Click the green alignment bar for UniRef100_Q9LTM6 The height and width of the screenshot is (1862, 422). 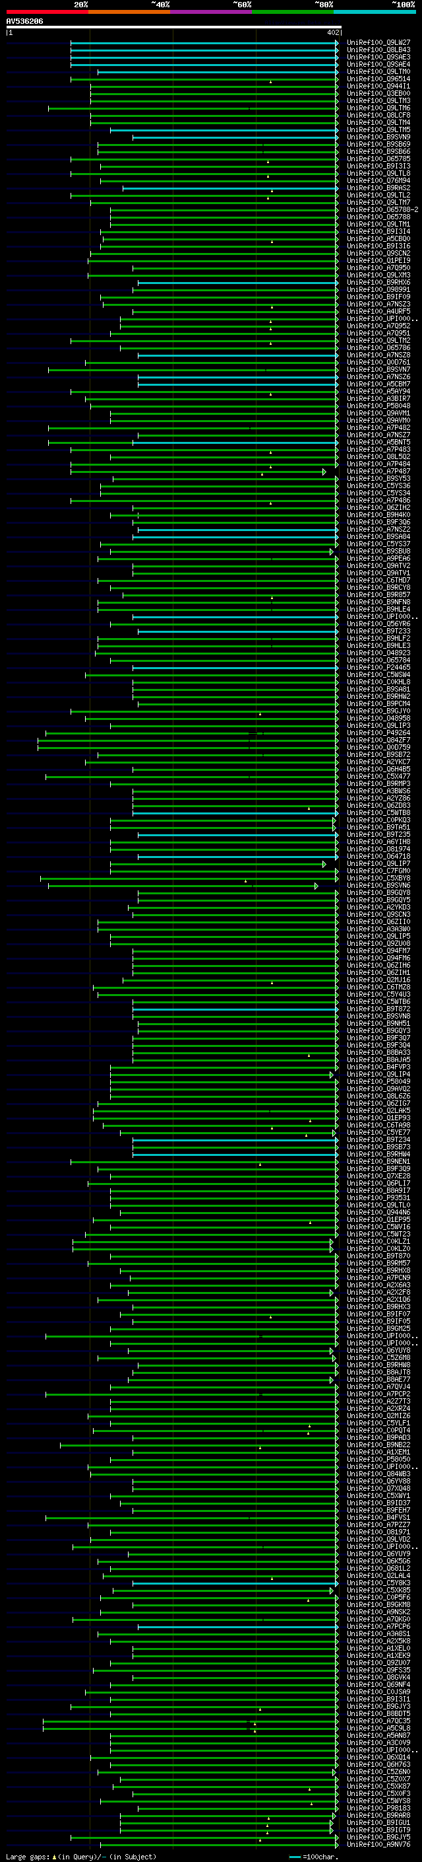pos(193,108)
